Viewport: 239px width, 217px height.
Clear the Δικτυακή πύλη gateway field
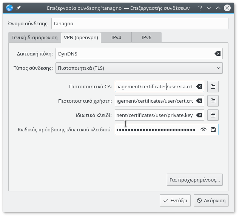[x=217, y=54]
